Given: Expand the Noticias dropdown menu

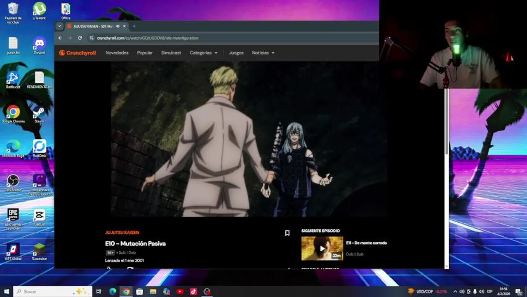Looking at the screenshot, I should tap(263, 53).
